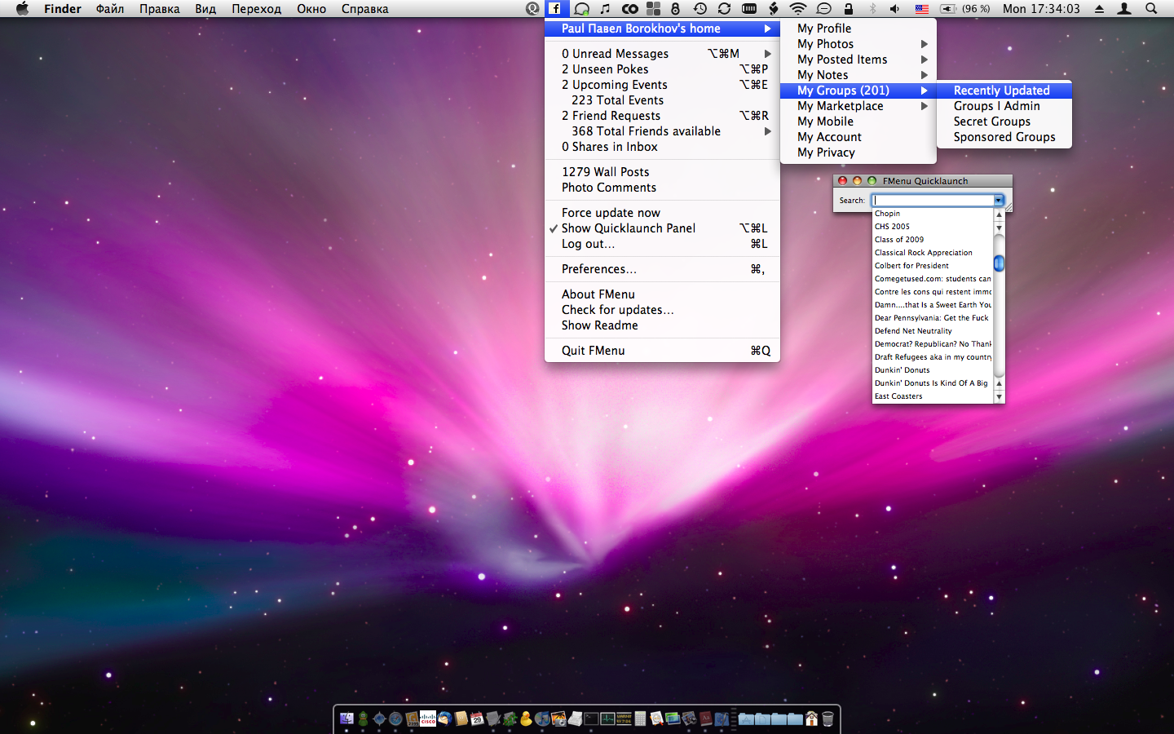Open iCal calendar in the Dock
This screenshot has height=734, width=1174.
click(x=477, y=719)
